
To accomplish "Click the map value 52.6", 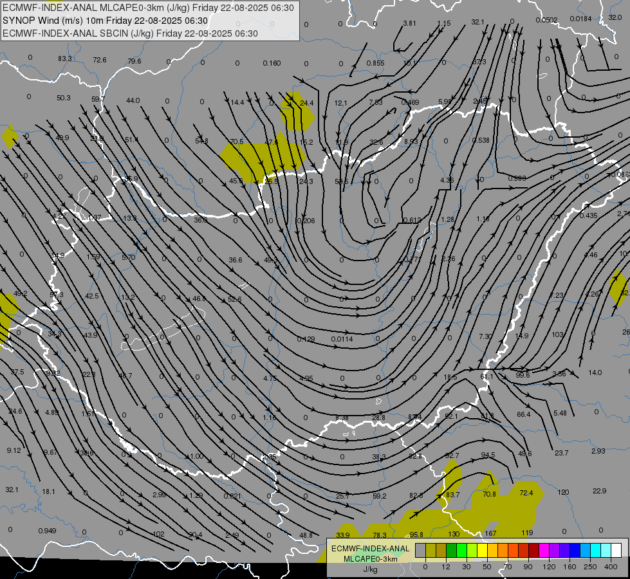I will 235,299.
